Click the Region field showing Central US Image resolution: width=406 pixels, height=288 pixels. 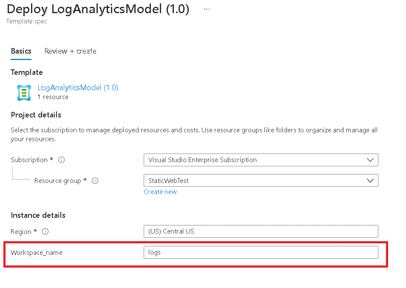(261, 231)
